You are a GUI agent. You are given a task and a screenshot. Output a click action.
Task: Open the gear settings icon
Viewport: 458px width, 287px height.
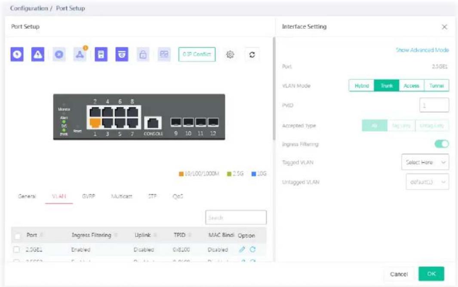coord(230,54)
